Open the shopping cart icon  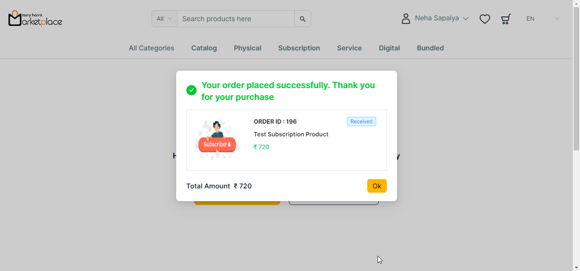pos(506,19)
